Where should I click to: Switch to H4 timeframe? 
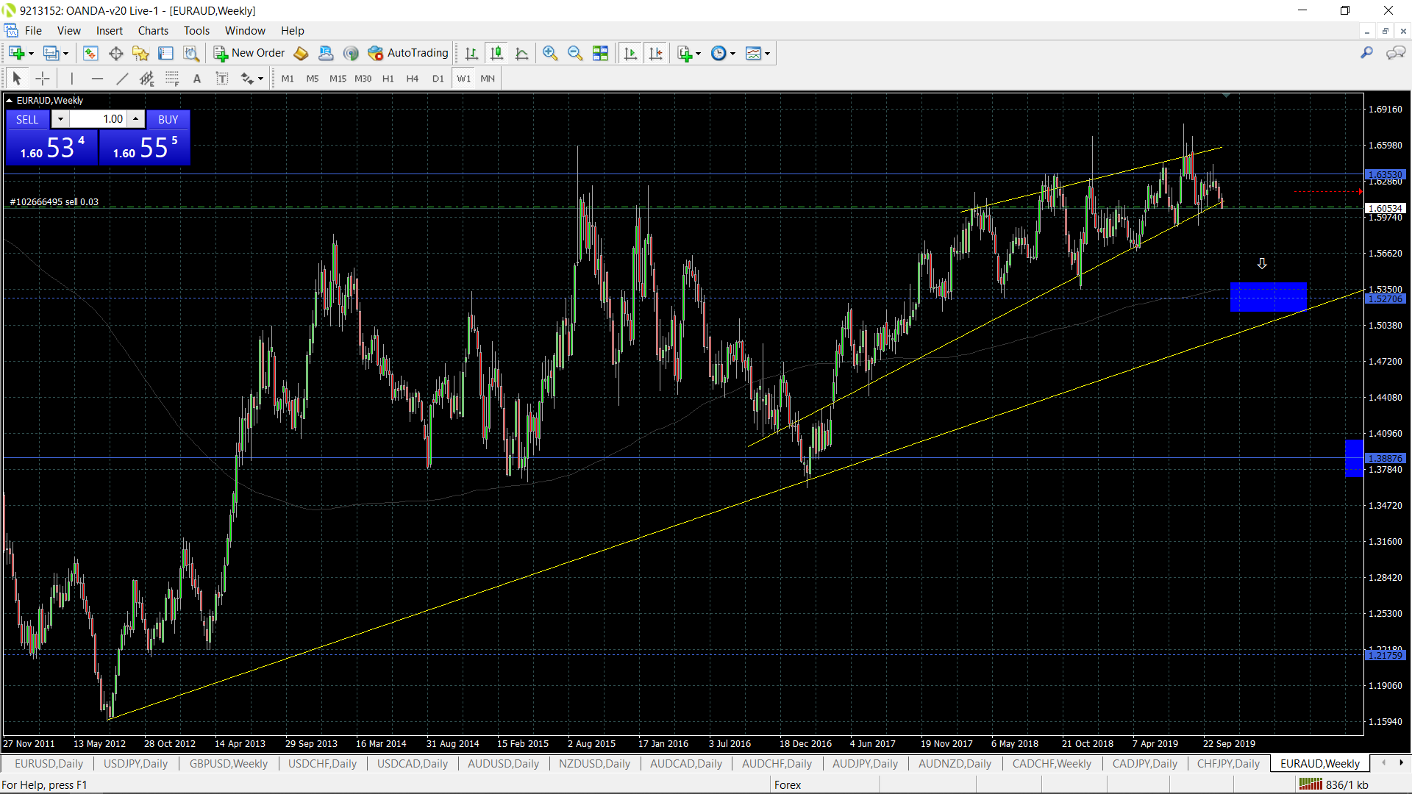413,78
